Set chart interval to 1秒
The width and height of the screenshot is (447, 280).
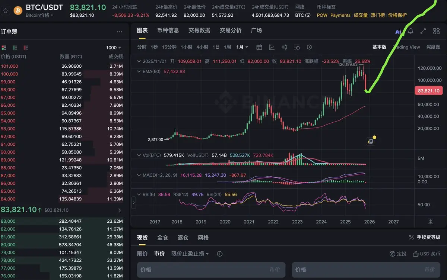tap(154, 47)
